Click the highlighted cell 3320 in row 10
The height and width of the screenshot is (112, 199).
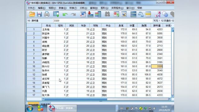[157, 66]
